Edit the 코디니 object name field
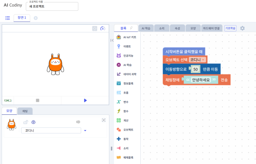 coord(51,130)
